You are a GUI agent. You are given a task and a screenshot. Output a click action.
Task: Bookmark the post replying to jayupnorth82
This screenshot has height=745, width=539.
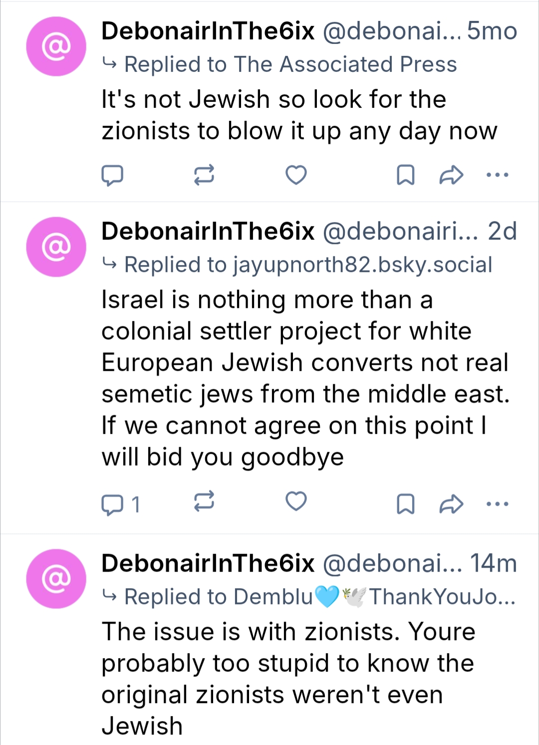click(x=405, y=504)
